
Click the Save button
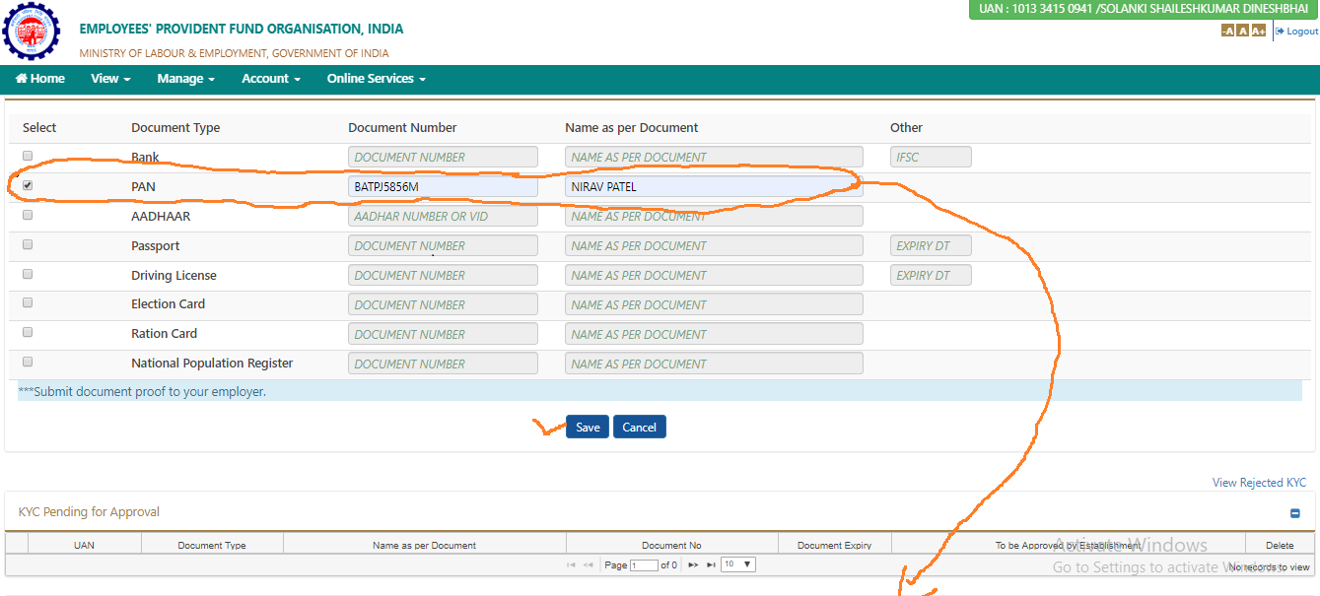click(587, 427)
